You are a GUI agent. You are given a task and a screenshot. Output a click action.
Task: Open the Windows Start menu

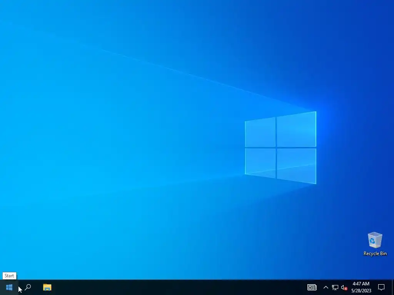[x=9, y=287]
